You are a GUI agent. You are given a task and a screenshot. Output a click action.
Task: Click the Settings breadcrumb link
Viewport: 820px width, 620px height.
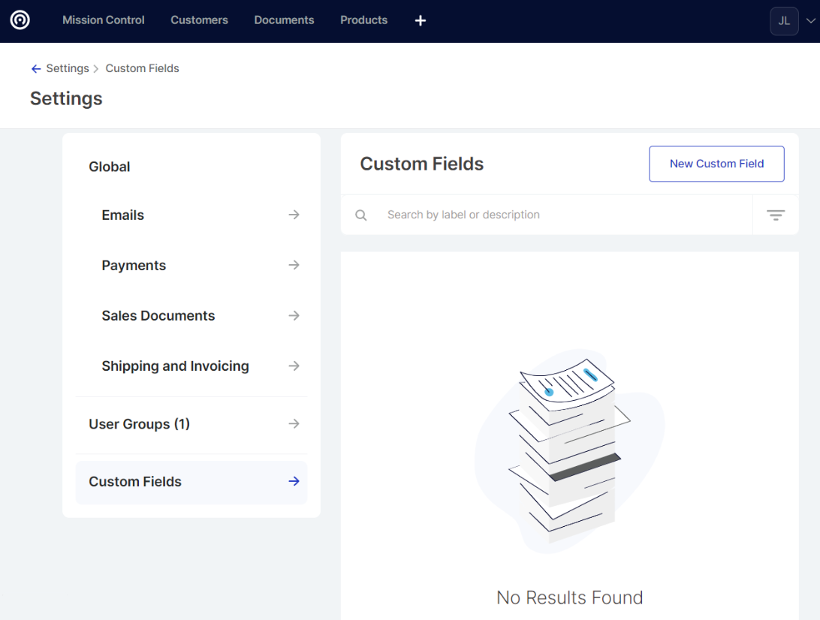click(68, 68)
